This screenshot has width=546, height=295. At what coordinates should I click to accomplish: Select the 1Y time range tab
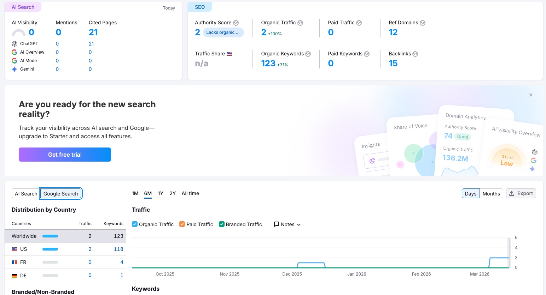[x=161, y=193]
